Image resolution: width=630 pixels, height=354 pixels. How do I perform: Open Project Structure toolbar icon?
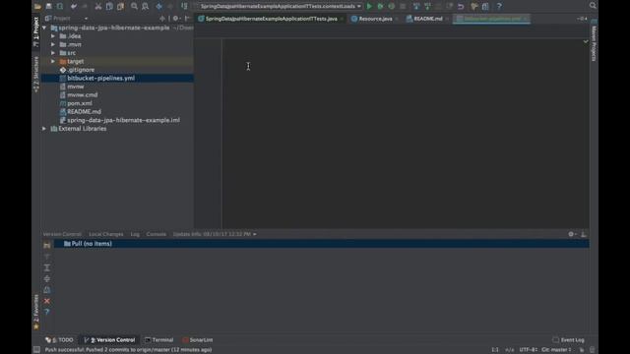(x=485, y=6)
